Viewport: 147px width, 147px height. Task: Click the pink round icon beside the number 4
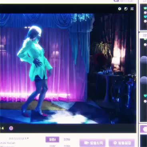tap(11, 128)
